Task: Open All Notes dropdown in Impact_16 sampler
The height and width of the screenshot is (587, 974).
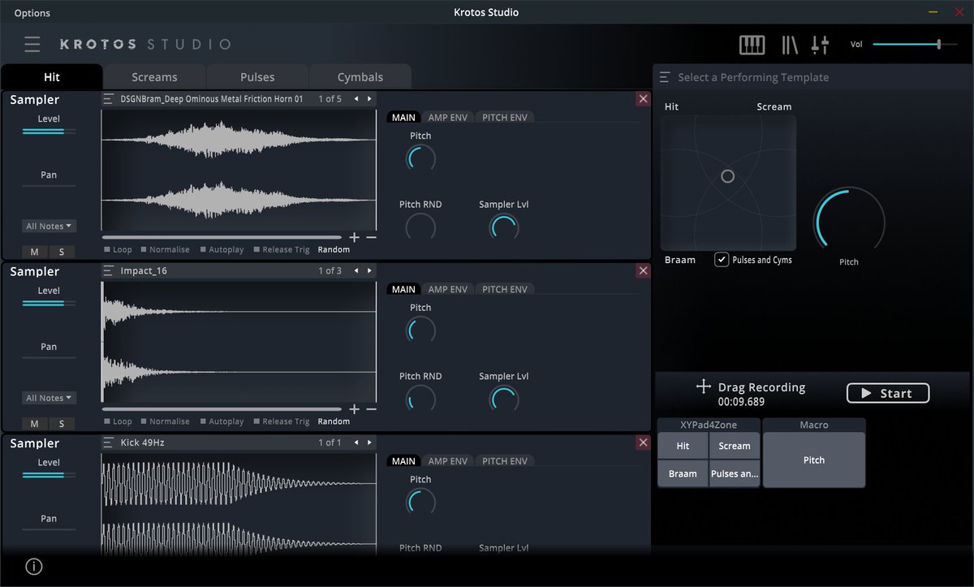Action: coord(49,398)
